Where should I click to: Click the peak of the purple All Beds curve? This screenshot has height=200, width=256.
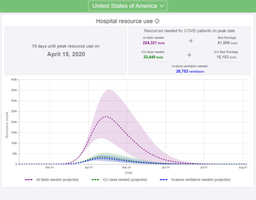tap(106, 116)
